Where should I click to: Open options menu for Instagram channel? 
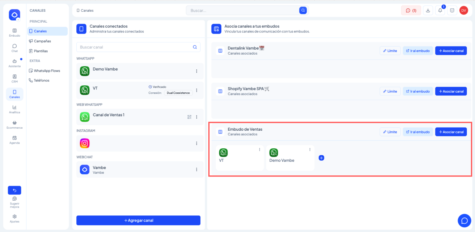[197, 143]
